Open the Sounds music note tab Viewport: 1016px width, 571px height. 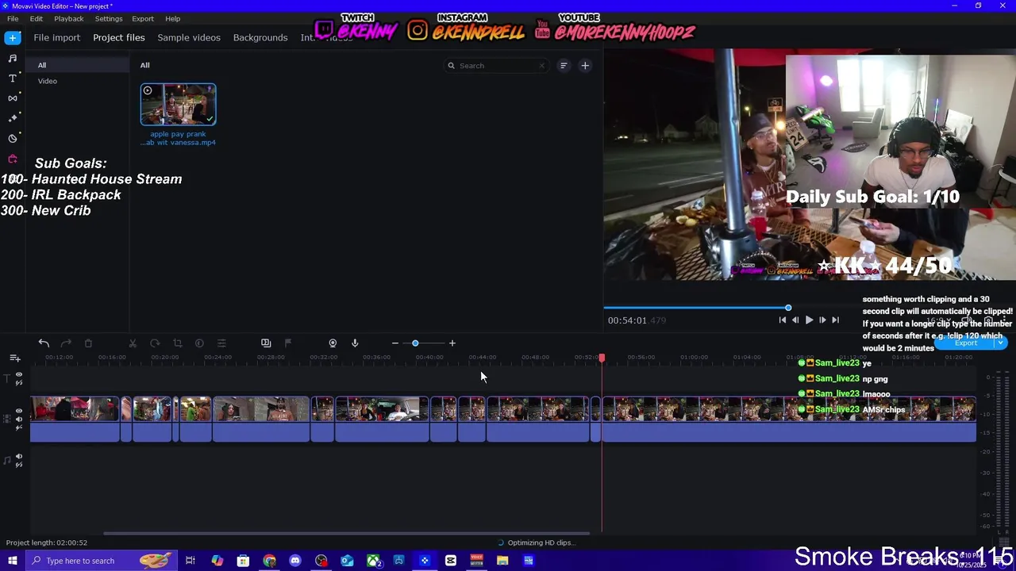pos(13,58)
